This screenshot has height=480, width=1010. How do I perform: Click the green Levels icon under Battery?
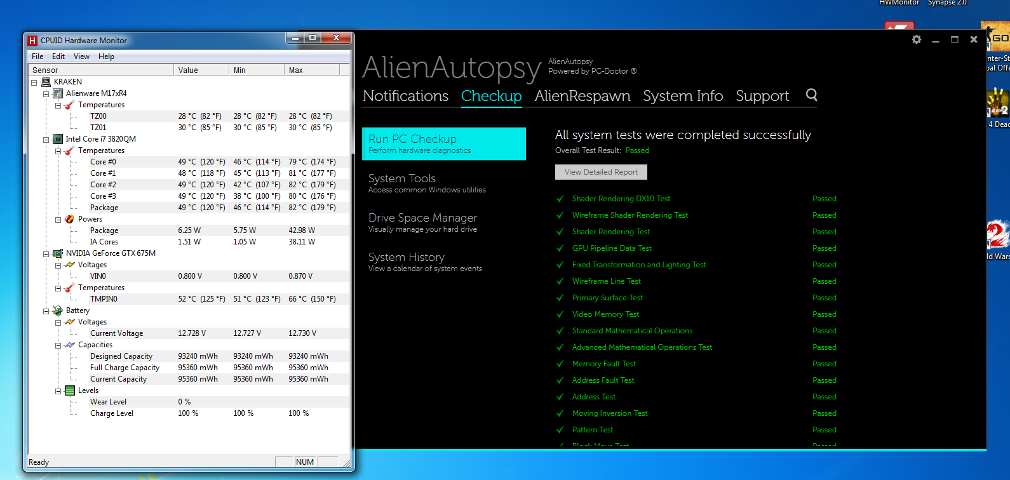pos(70,390)
